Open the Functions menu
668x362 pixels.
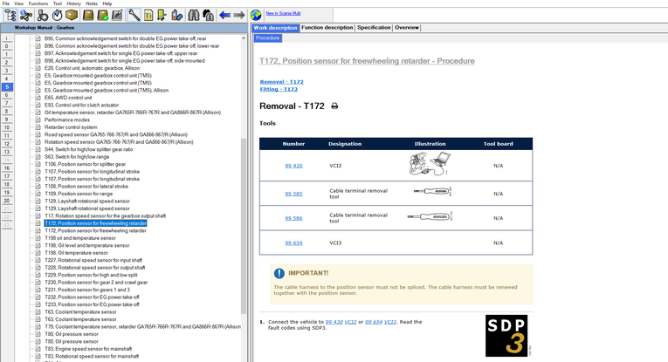pos(38,3)
